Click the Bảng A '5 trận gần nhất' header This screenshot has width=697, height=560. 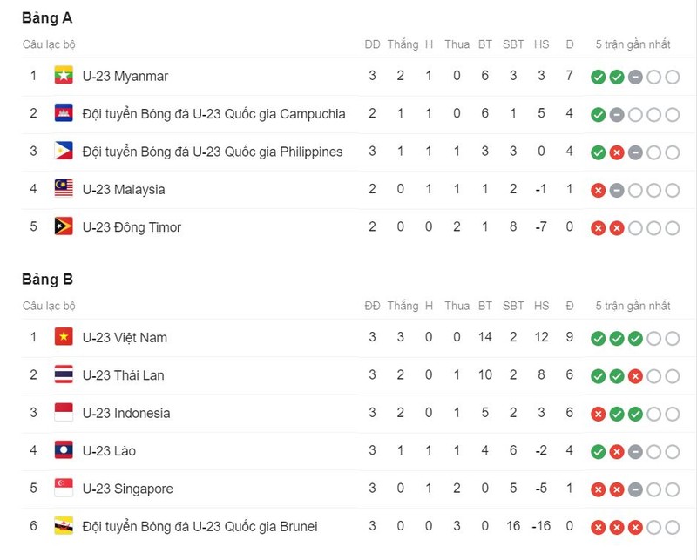tap(633, 44)
